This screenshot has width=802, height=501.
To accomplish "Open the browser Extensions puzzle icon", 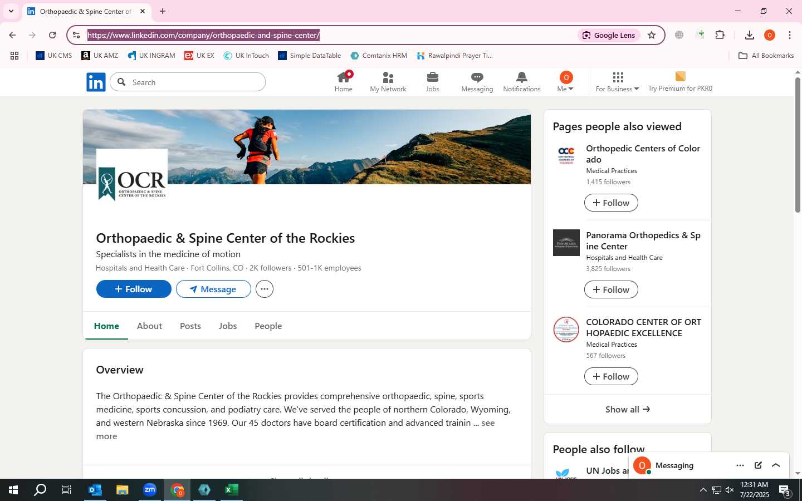I will [720, 35].
